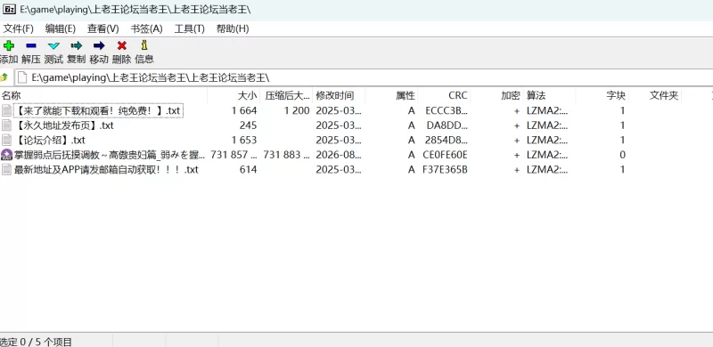The image size is (713, 347).
Task: Select file 【论坛介绍】.txt
Action: [50, 140]
